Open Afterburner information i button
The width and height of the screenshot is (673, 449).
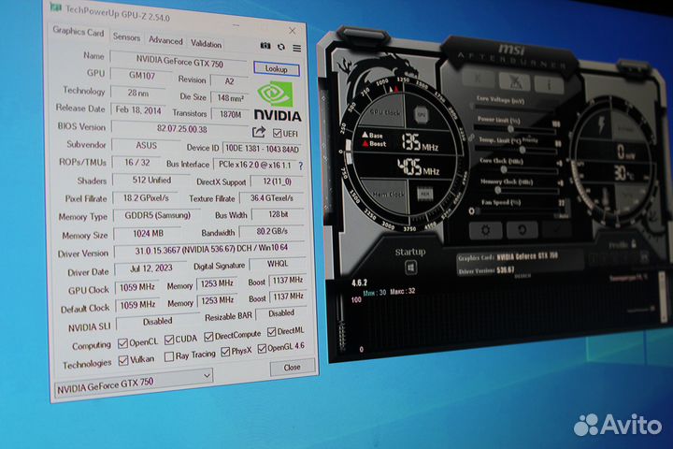pyautogui.click(x=550, y=84)
